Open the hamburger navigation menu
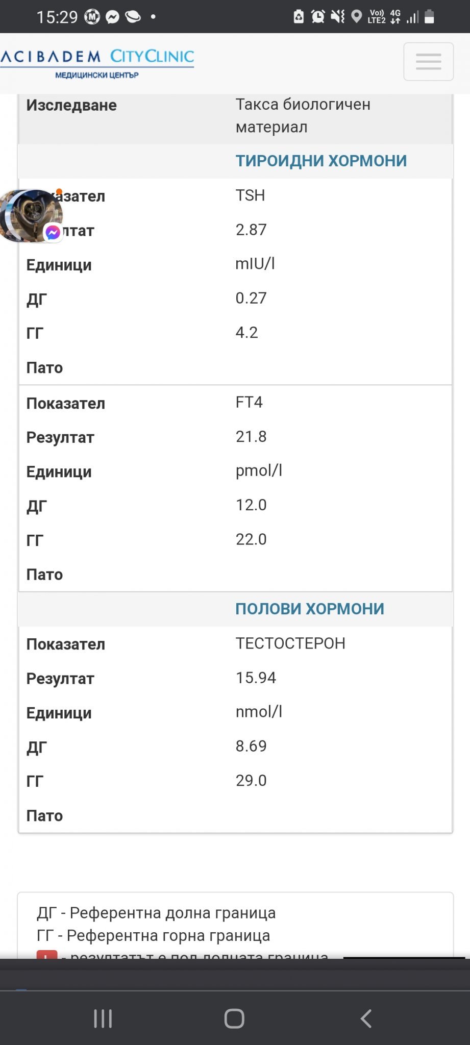Viewport: 470px width, 1045px height. coord(428,62)
